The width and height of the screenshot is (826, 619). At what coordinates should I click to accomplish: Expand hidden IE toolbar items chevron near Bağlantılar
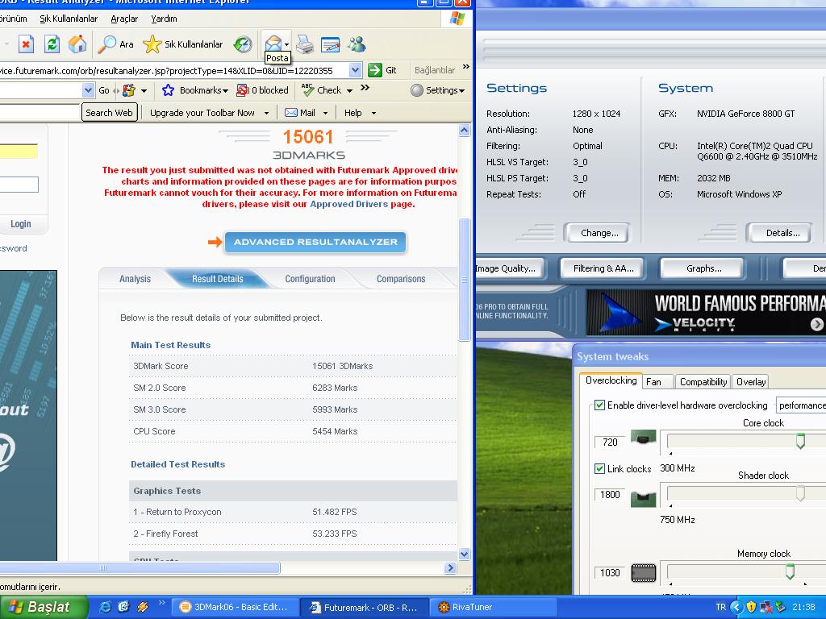[465, 67]
